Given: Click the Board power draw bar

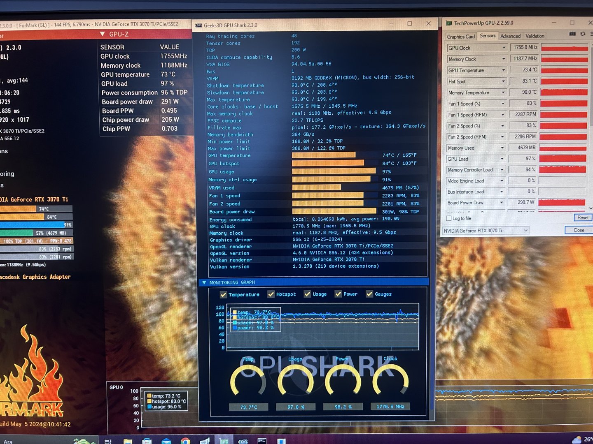Looking at the screenshot, I should click(x=334, y=211).
